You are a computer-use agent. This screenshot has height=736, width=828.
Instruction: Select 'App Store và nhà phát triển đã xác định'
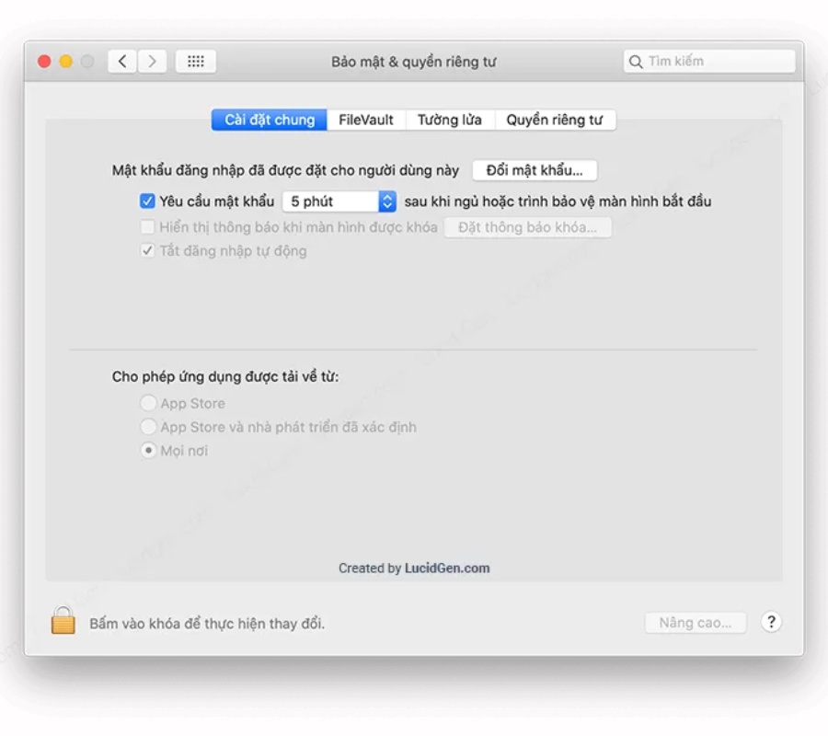[x=147, y=427]
